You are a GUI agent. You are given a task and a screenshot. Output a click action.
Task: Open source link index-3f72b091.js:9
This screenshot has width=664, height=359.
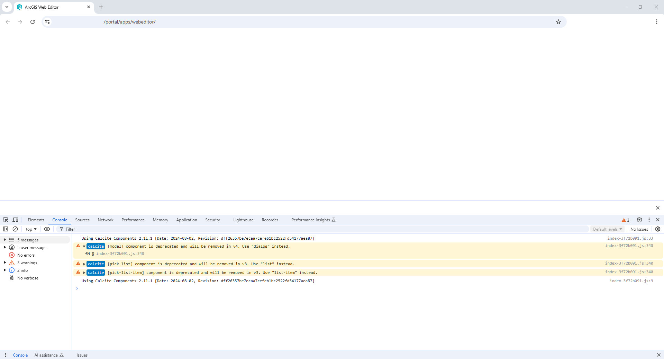pyautogui.click(x=631, y=281)
